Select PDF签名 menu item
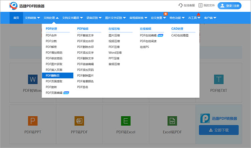The width and height of the screenshot is (251, 148). coord(83,87)
